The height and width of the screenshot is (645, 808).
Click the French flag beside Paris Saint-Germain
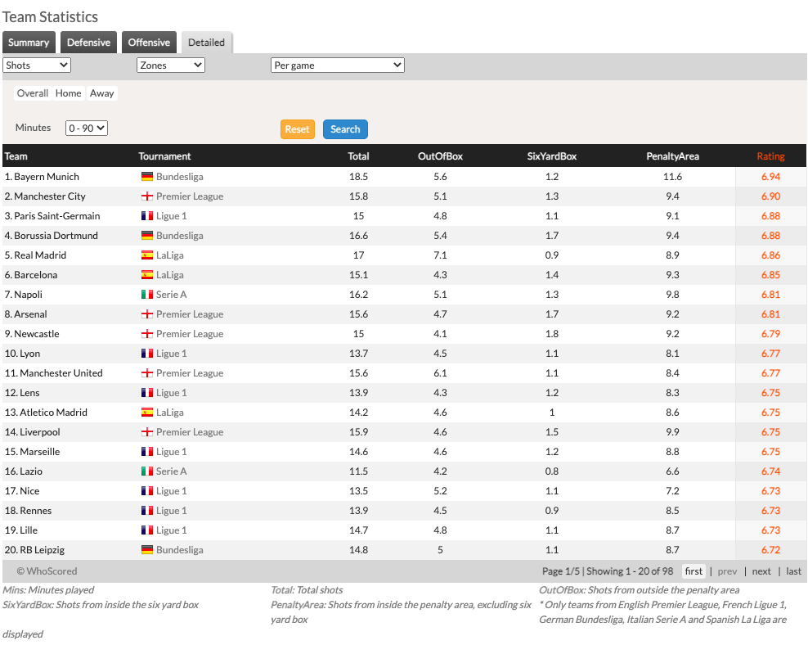[x=147, y=216]
